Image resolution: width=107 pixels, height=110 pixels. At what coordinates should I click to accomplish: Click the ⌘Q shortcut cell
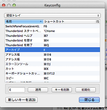coord(46,45)
